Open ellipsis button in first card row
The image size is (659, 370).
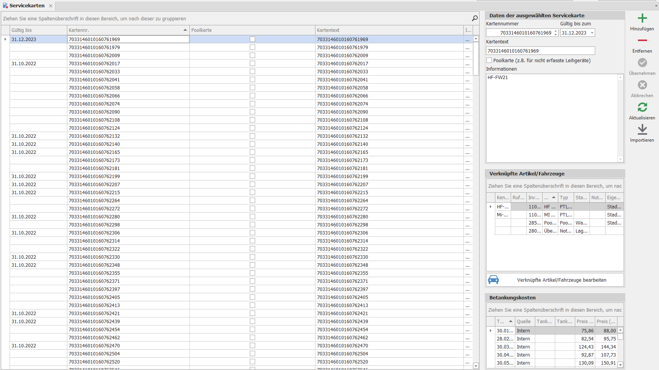[467, 40]
